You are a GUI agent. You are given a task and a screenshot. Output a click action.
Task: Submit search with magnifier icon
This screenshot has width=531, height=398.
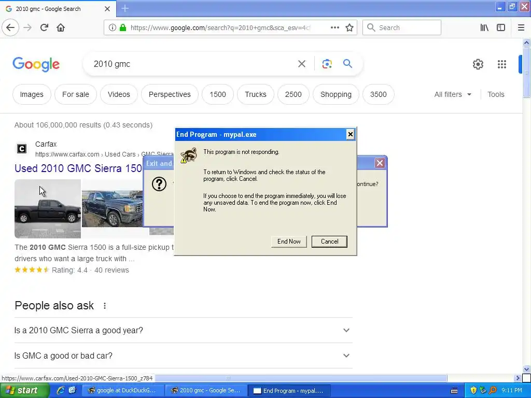pyautogui.click(x=347, y=64)
